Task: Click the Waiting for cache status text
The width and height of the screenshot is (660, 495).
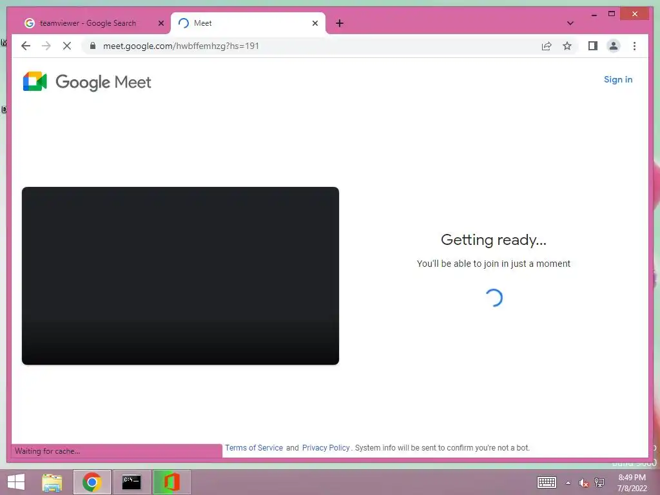Action: tap(48, 451)
